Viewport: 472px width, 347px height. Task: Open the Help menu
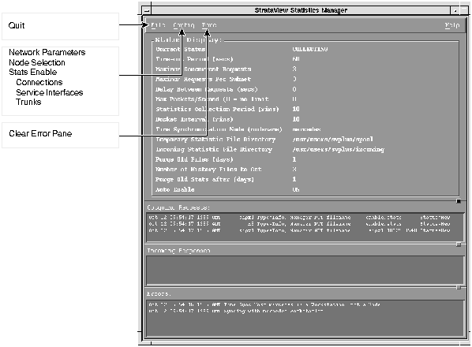coord(452,25)
